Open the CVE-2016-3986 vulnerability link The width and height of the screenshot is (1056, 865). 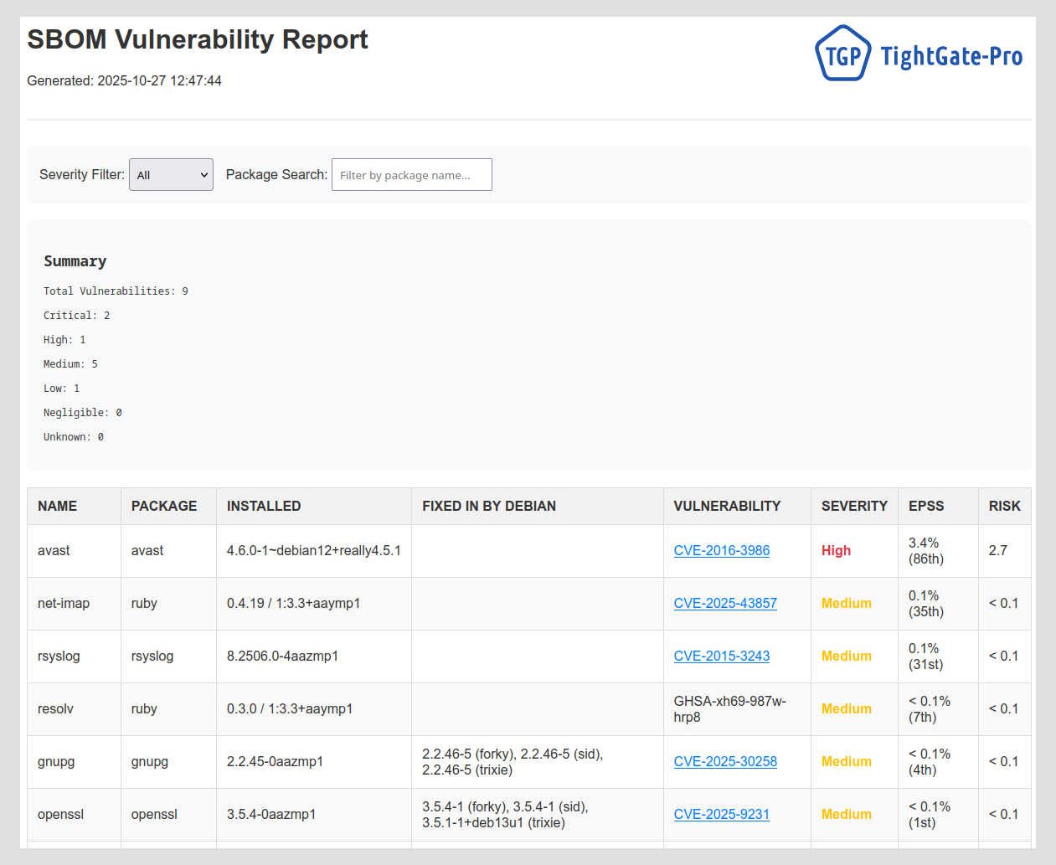(x=721, y=551)
